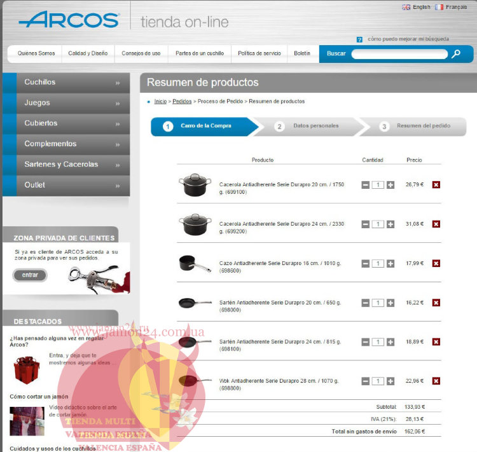
Task: Decrease quantity of Wok Durapro 28 cm
Action: pos(365,381)
